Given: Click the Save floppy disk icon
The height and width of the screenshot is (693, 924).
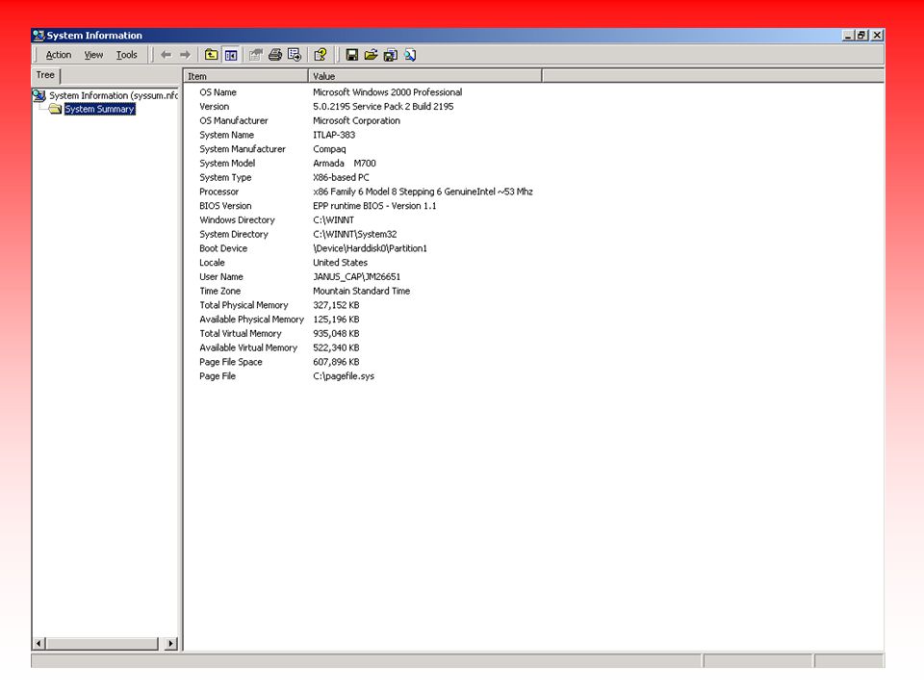Looking at the screenshot, I should [x=352, y=55].
